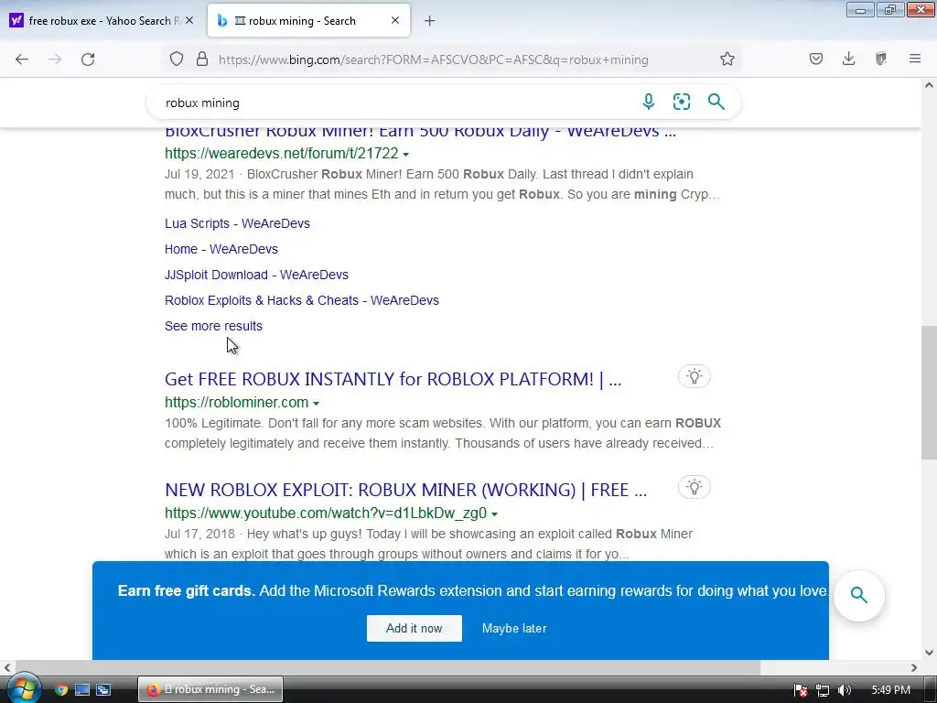Click the wearedevs.net forum URL
Viewport: 937px width, 703px height.
282,153
